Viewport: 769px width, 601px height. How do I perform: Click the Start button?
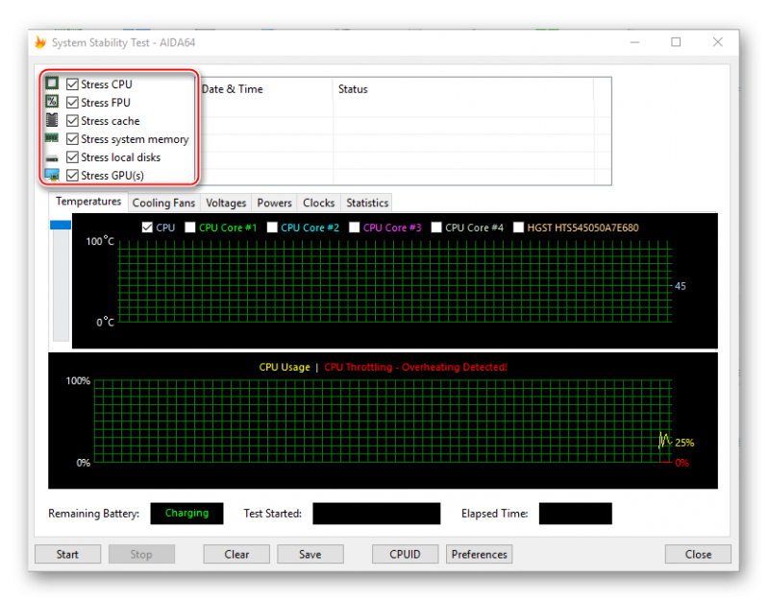tap(67, 554)
